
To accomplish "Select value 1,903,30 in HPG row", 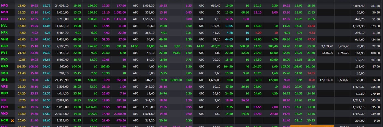I will [x=149, y=5].
